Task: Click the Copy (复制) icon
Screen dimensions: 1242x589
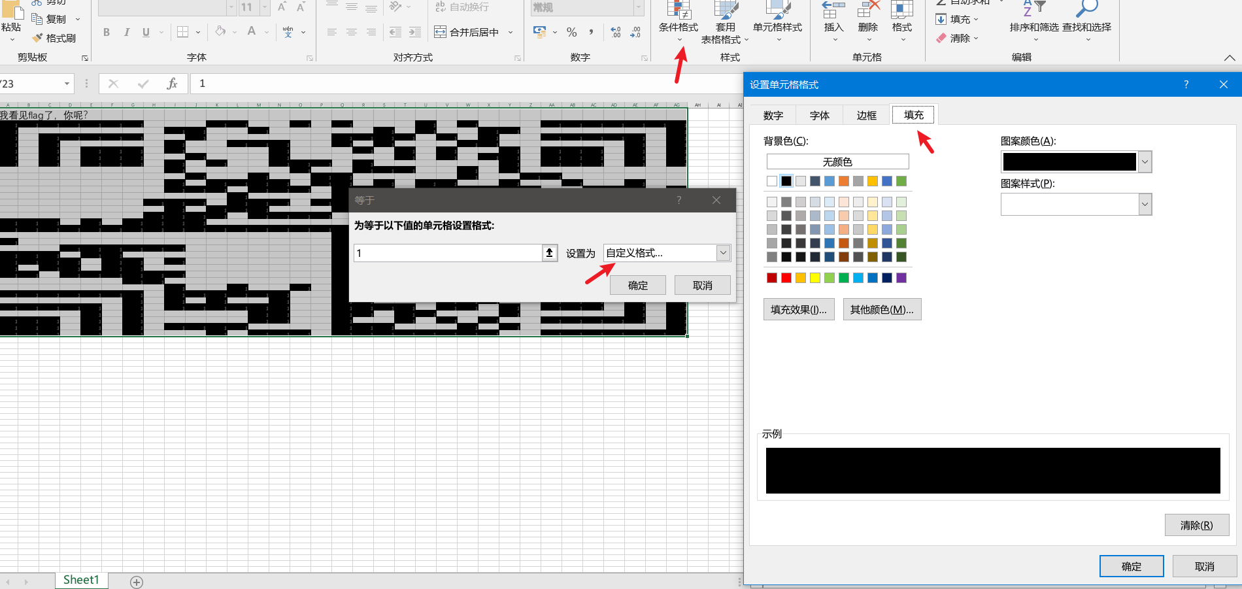Action: [x=37, y=19]
